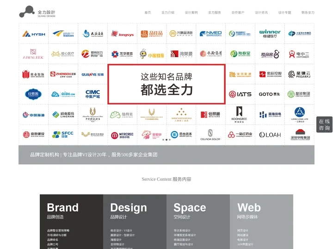333x249 pixels.
Task: Click the winner 稳健医疗 logo
Action: tap(270, 34)
